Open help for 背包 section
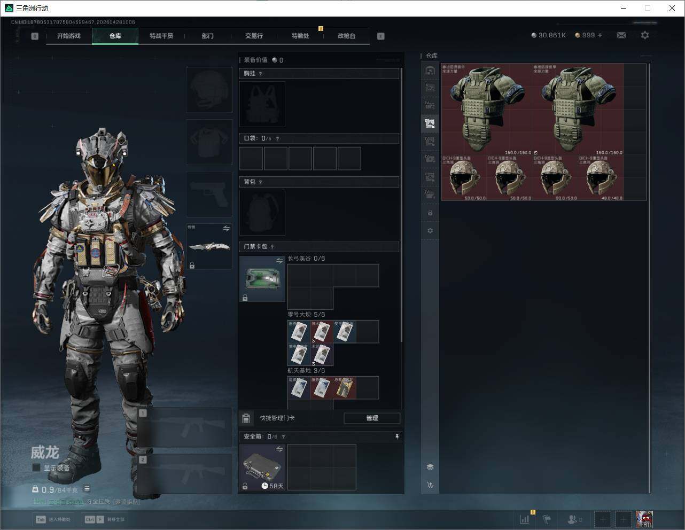This screenshot has width=685, height=530. tap(261, 182)
